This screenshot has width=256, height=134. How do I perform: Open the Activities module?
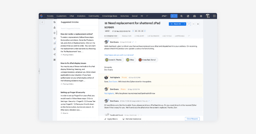point(125,16)
